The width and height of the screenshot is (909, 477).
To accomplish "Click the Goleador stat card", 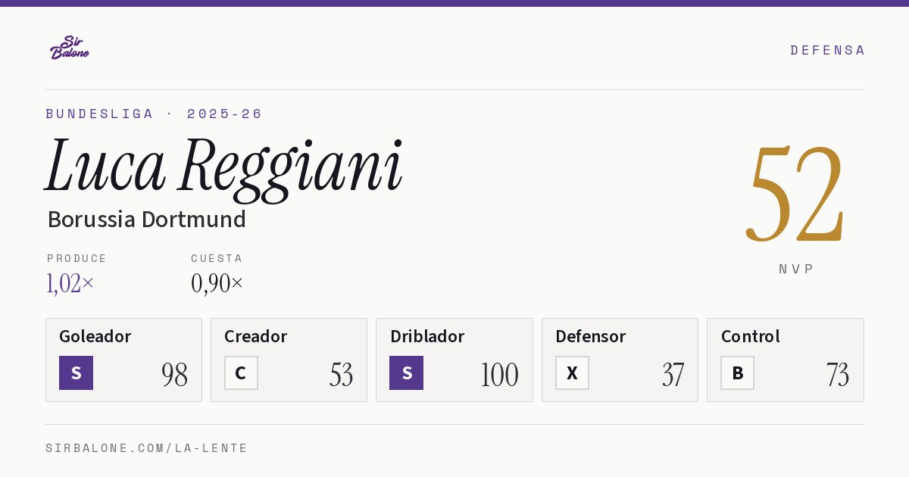I will click(123, 360).
